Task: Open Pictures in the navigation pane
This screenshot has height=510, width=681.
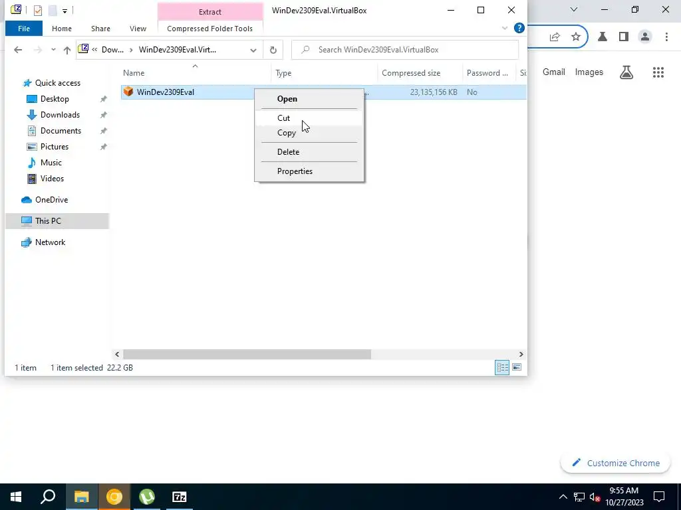Action: click(x=55, y=147)
